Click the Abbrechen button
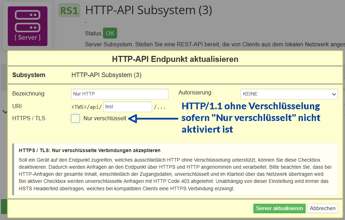 323,208
